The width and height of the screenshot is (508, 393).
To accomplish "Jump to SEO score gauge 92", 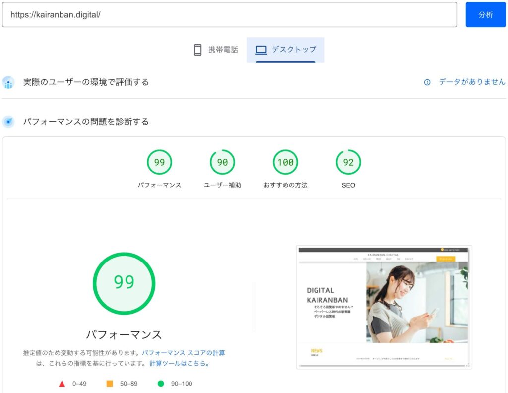I will (348, 163).
